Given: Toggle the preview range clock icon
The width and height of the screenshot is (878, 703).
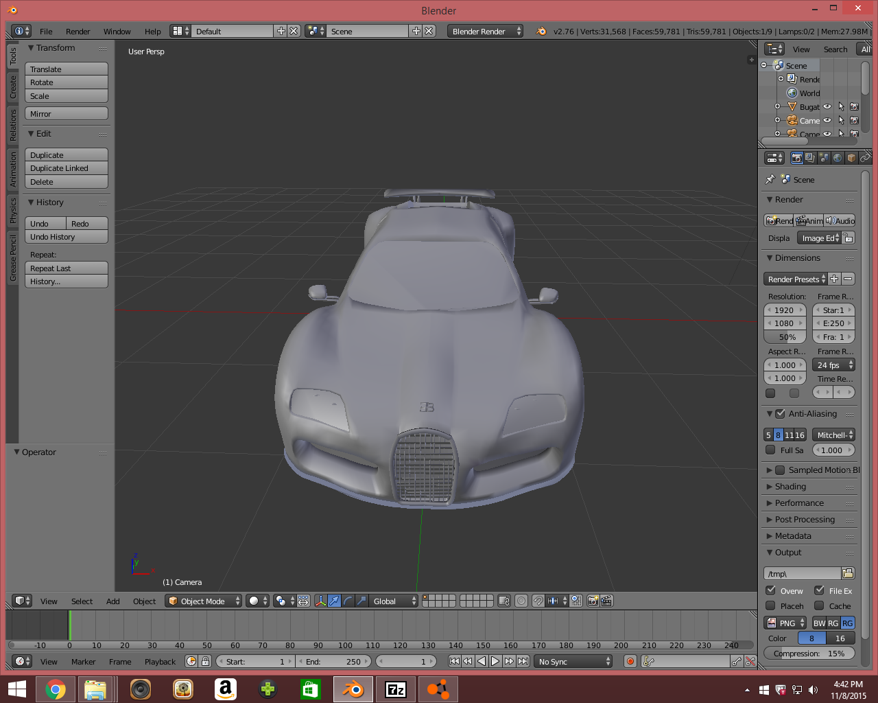Looking at the screenshot, I should [191, 661].
